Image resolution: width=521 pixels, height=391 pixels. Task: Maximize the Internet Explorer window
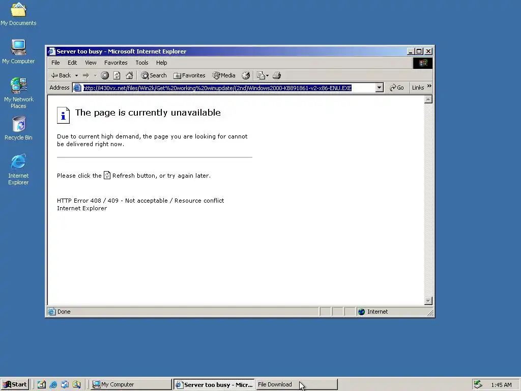pos(419,51)
